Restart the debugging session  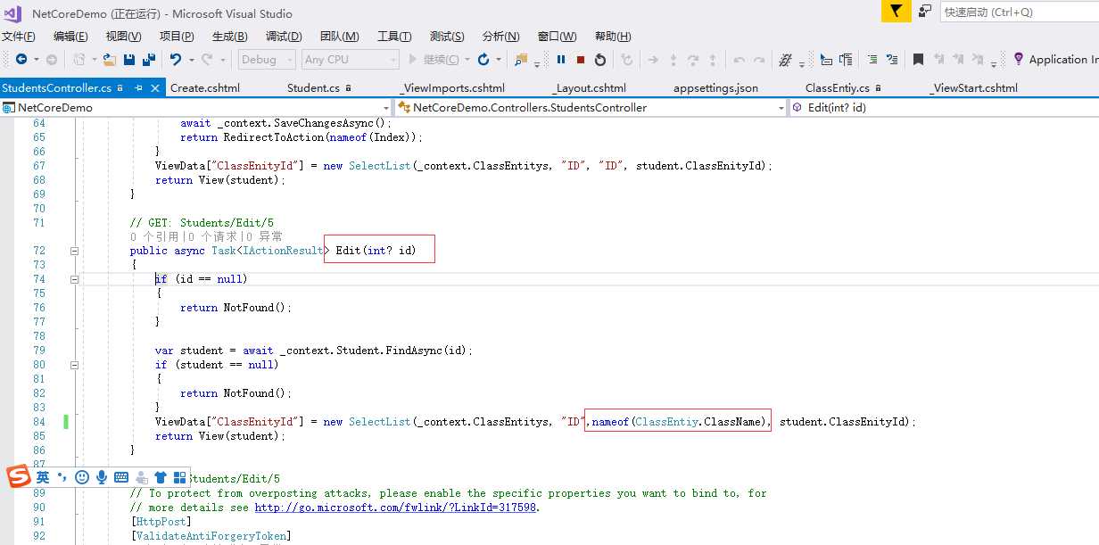coord(600,60)
